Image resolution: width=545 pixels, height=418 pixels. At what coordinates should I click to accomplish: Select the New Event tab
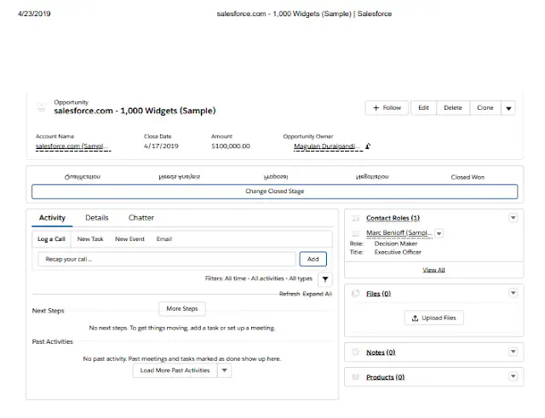(x=129, y=239)
